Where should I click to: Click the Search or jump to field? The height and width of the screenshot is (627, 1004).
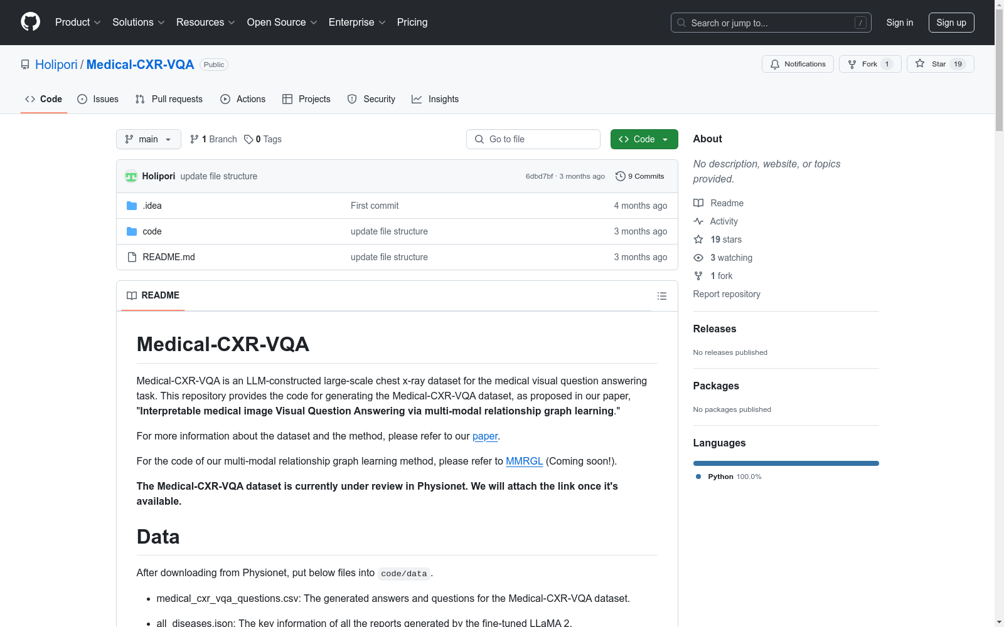[x=771, y=23]
